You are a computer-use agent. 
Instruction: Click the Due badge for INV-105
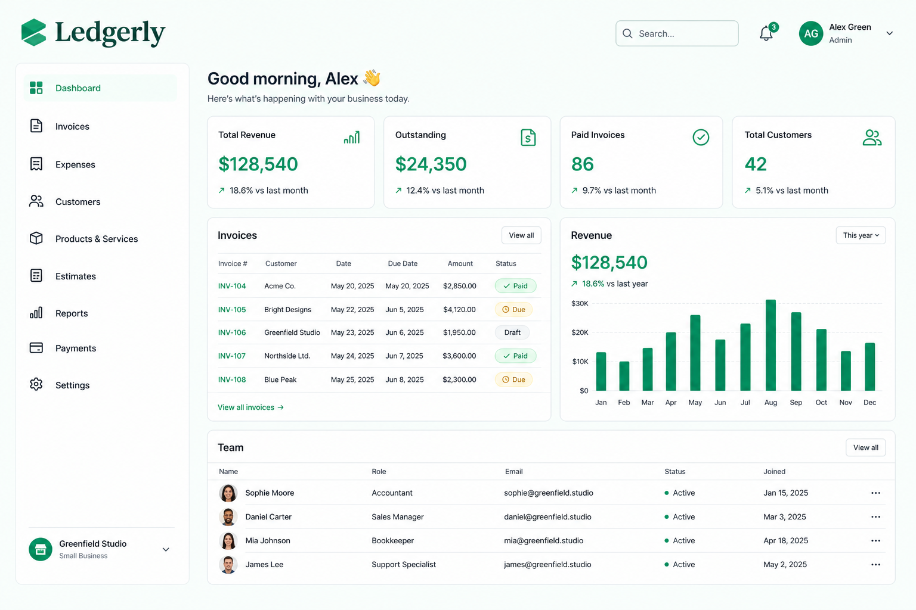click(x=513, y=310)
